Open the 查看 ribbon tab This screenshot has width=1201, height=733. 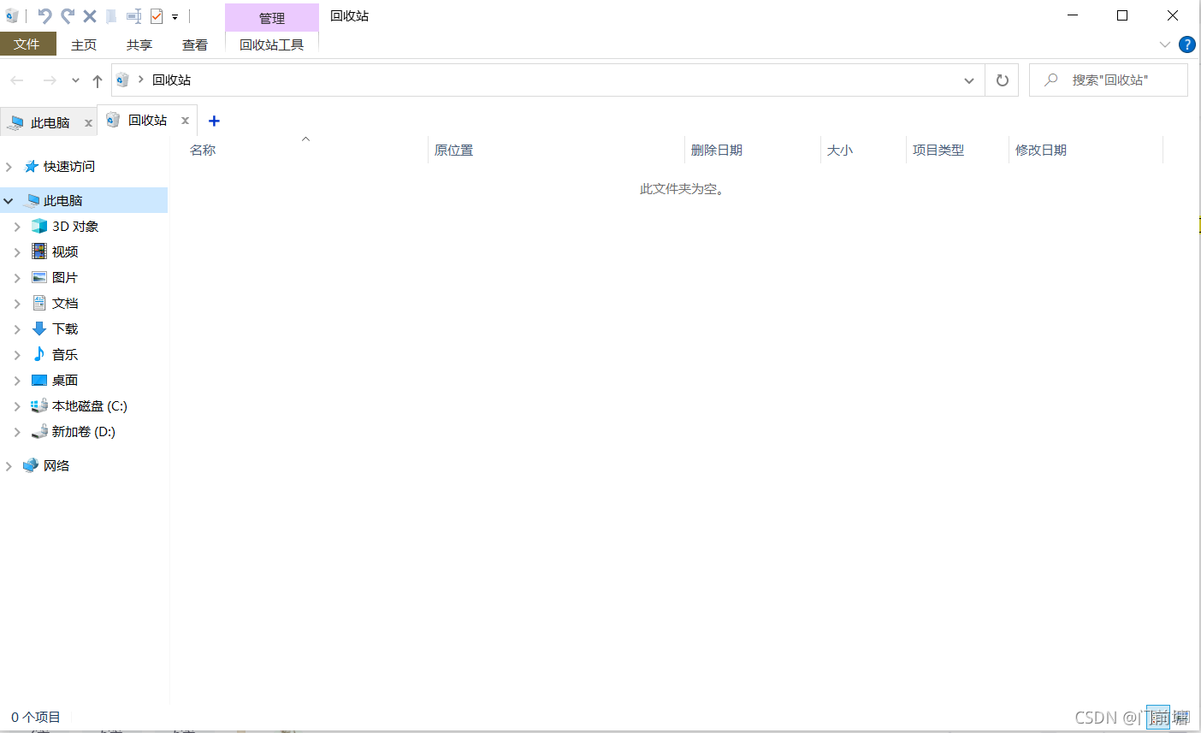pos(195,44)
